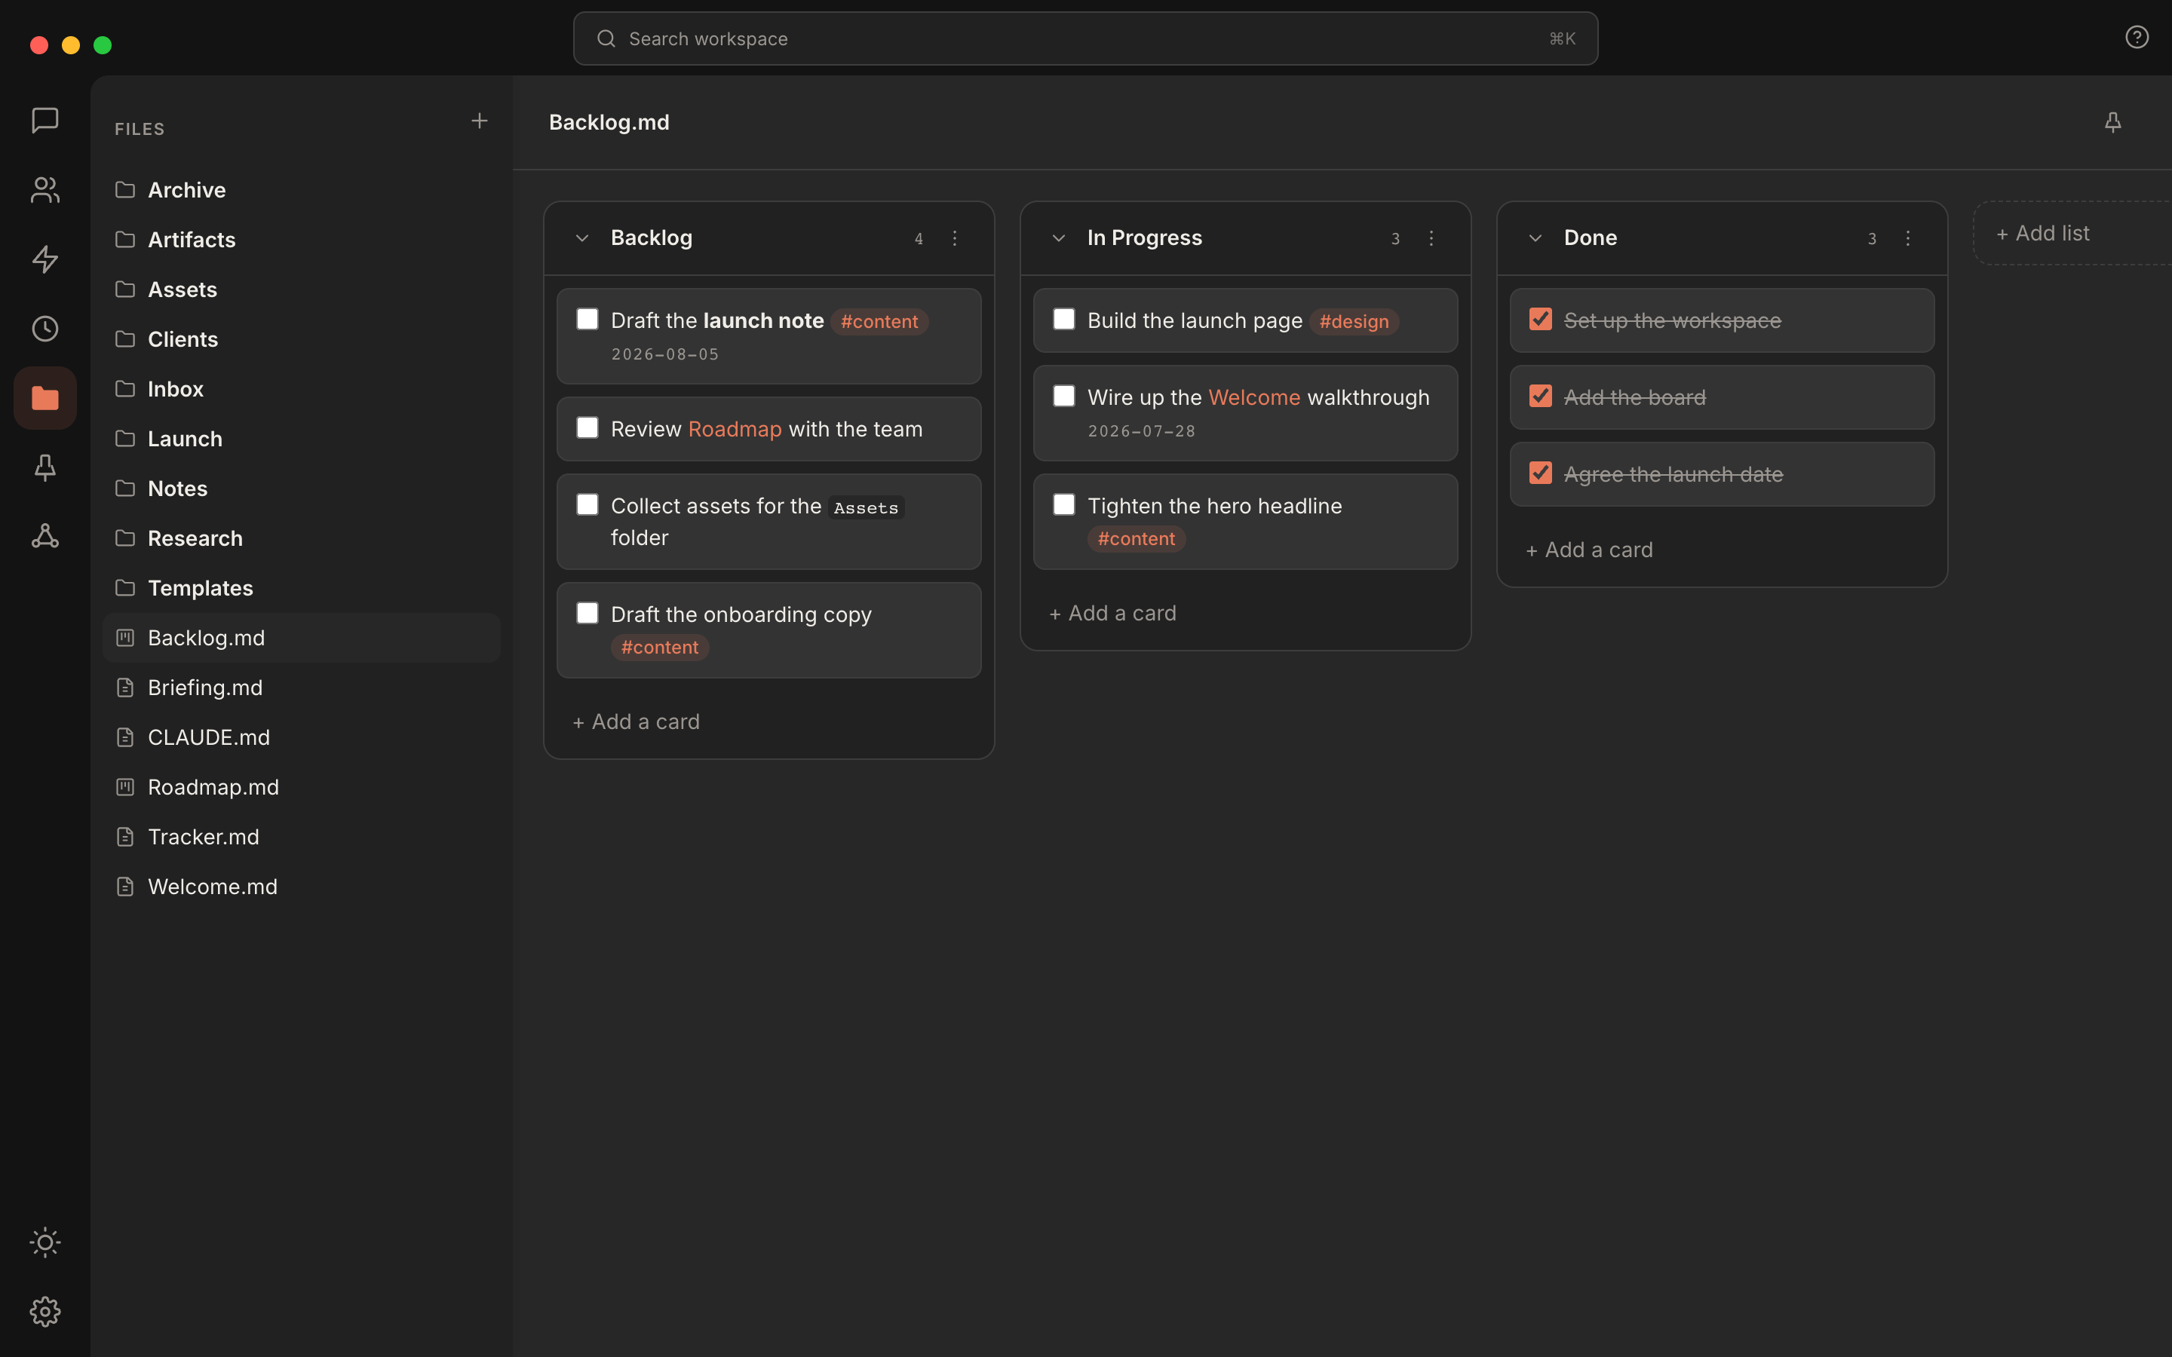Add a card to Done list

click(1590, 550)
